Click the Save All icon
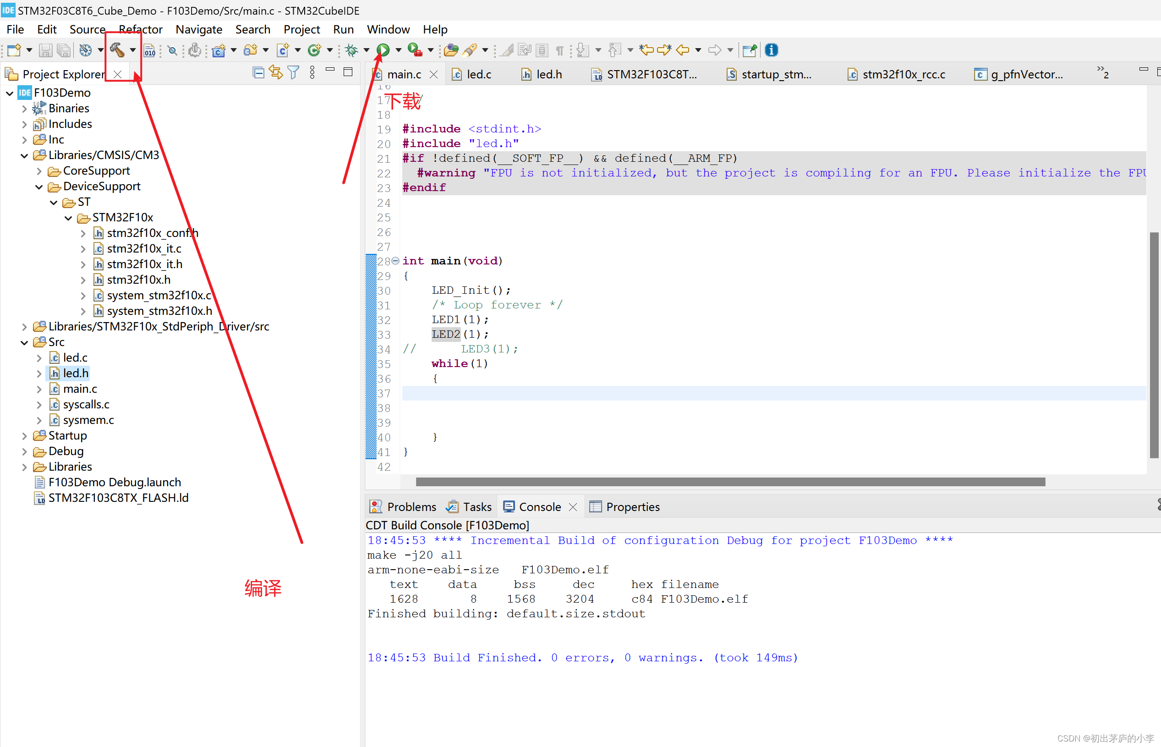 [x=64, y=50]
